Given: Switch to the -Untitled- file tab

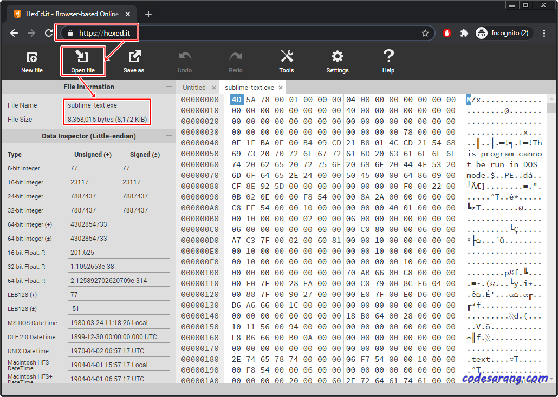Looking at the screenshot, I should pos(194,88).
